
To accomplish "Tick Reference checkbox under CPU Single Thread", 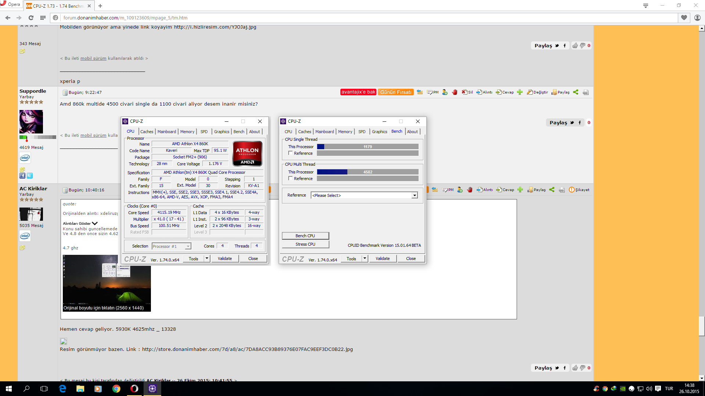I will coord(290,153).
